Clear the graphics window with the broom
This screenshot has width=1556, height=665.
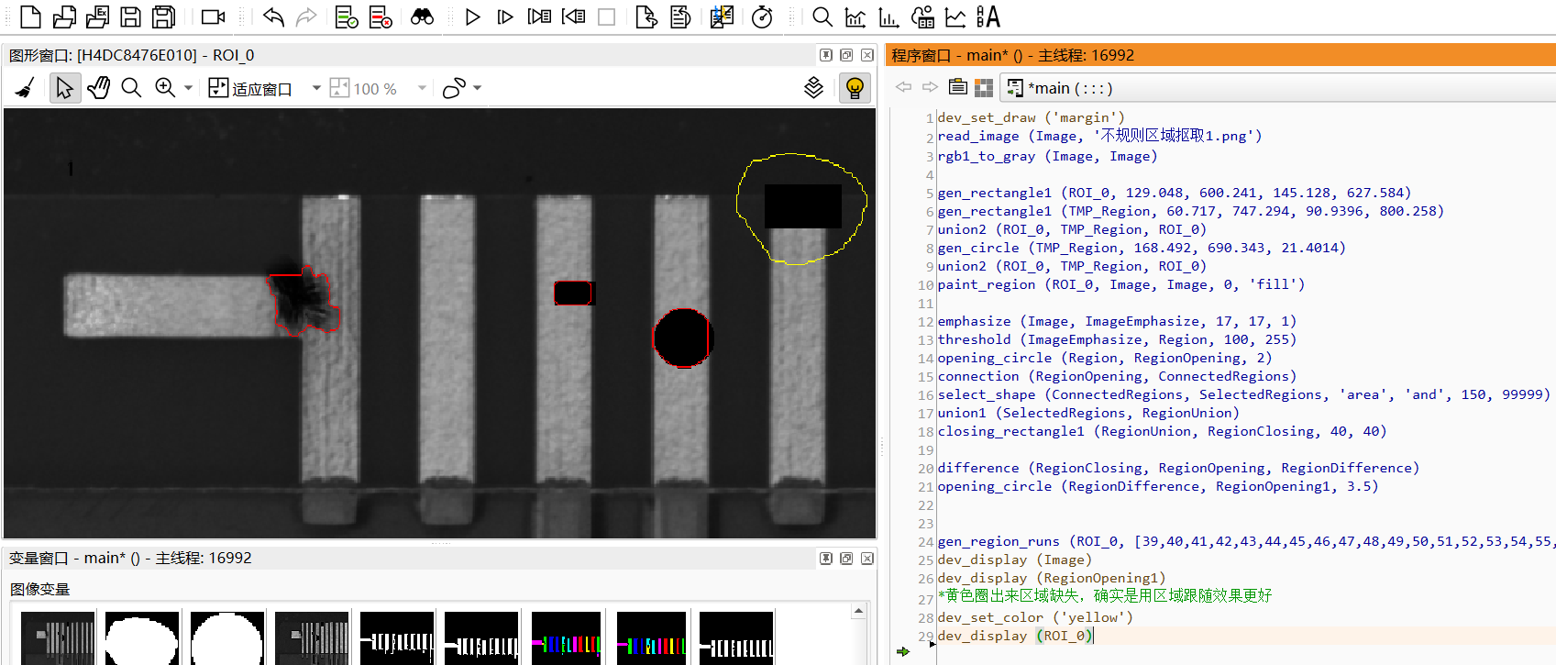click(x=27, y=88)
